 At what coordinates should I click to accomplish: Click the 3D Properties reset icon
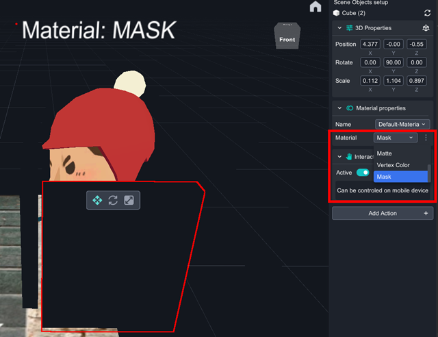click(426, 28)
